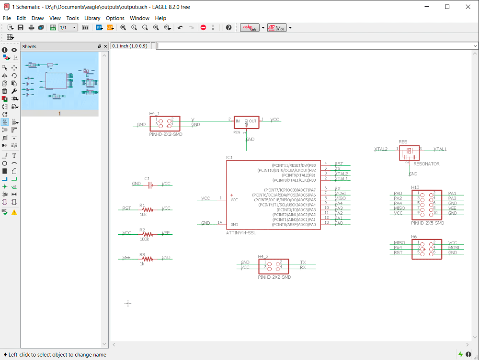
Task: Open the Errors warning list
Action: point(14,212)
